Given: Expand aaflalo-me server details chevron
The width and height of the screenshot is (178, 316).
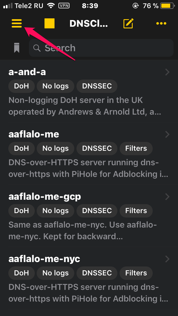Looking at the screenshot, I should click(x=167, y=134).
